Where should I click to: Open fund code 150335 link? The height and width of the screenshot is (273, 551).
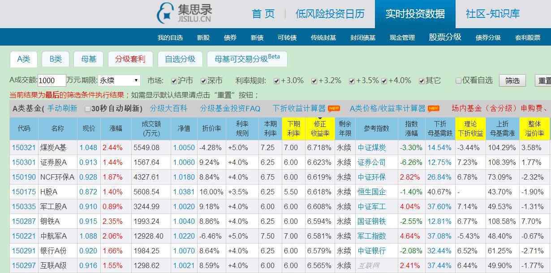coord(23,207)
